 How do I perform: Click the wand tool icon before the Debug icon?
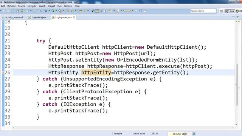(x=40, y=11)
